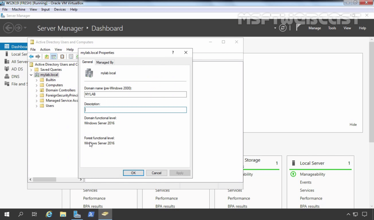The width and height of the screenshot is (374, 220).
Task: Expand the ForeignSecurityPrincipals container
Action: [x=37, y=96]
